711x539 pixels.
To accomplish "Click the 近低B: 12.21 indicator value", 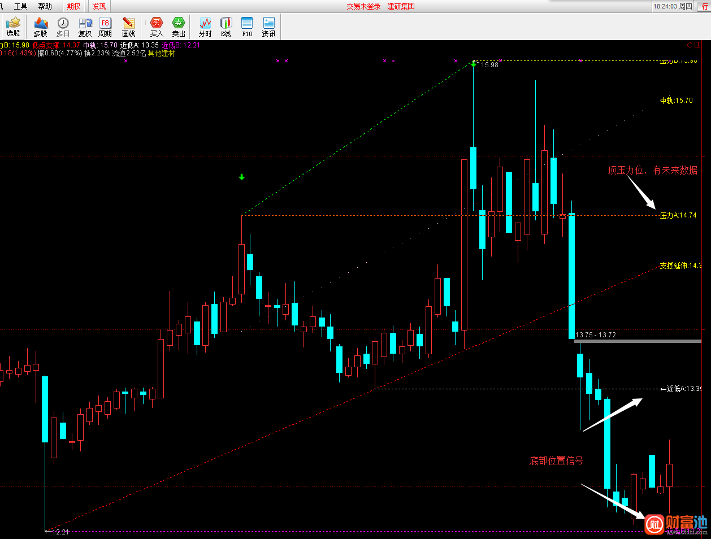I will coord(180,45).
